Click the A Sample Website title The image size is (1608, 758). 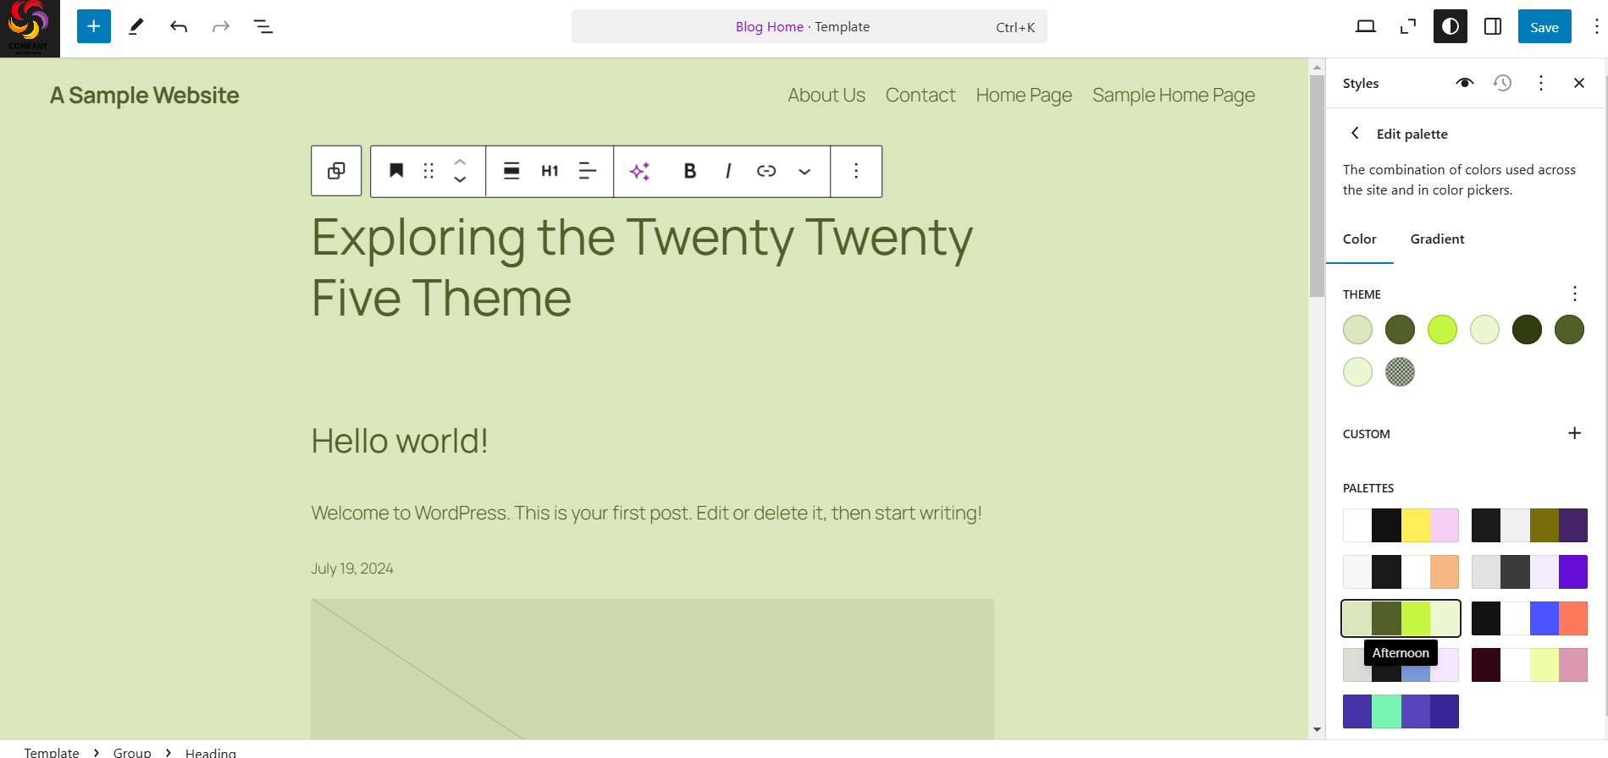[x=145, y=96]
